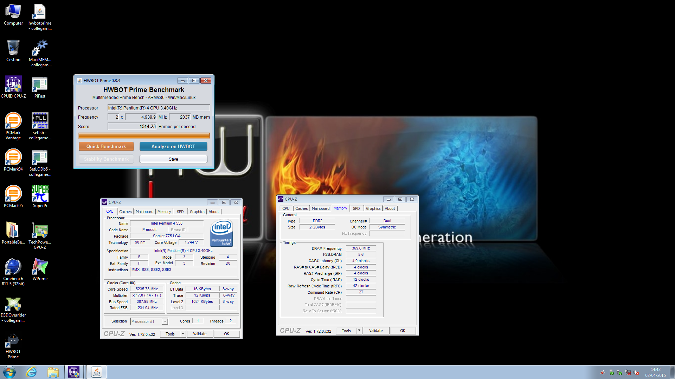Launch Internet Explorer from taskbar

[x=32, y=372]
